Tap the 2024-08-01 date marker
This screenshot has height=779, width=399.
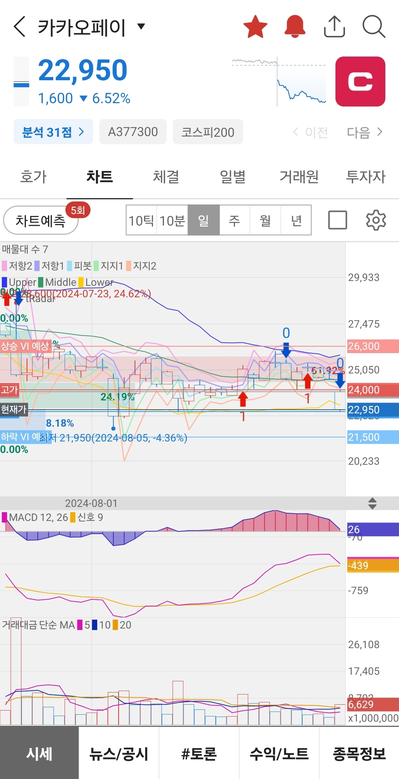pyautogui.click(x=91, y=503)
